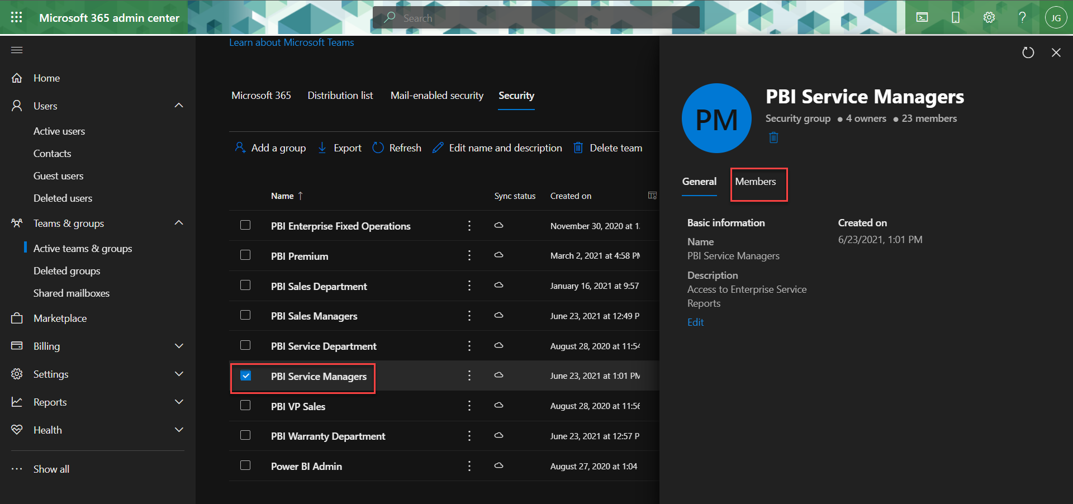Click Edit name and description
The width and height of the screenshot is (1073, 504).
tap(497, 148)
